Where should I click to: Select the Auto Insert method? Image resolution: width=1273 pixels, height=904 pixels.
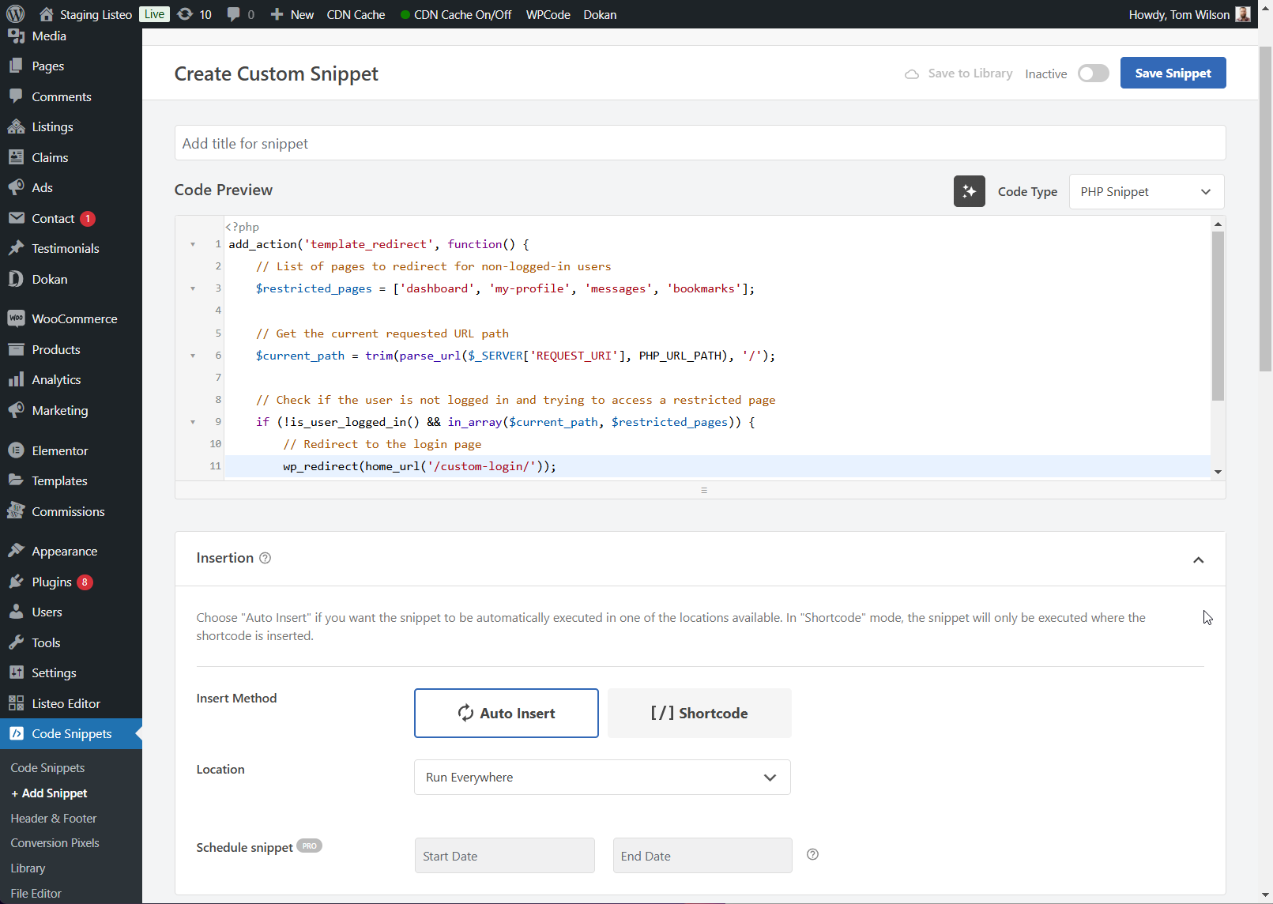tap(506, 713)
